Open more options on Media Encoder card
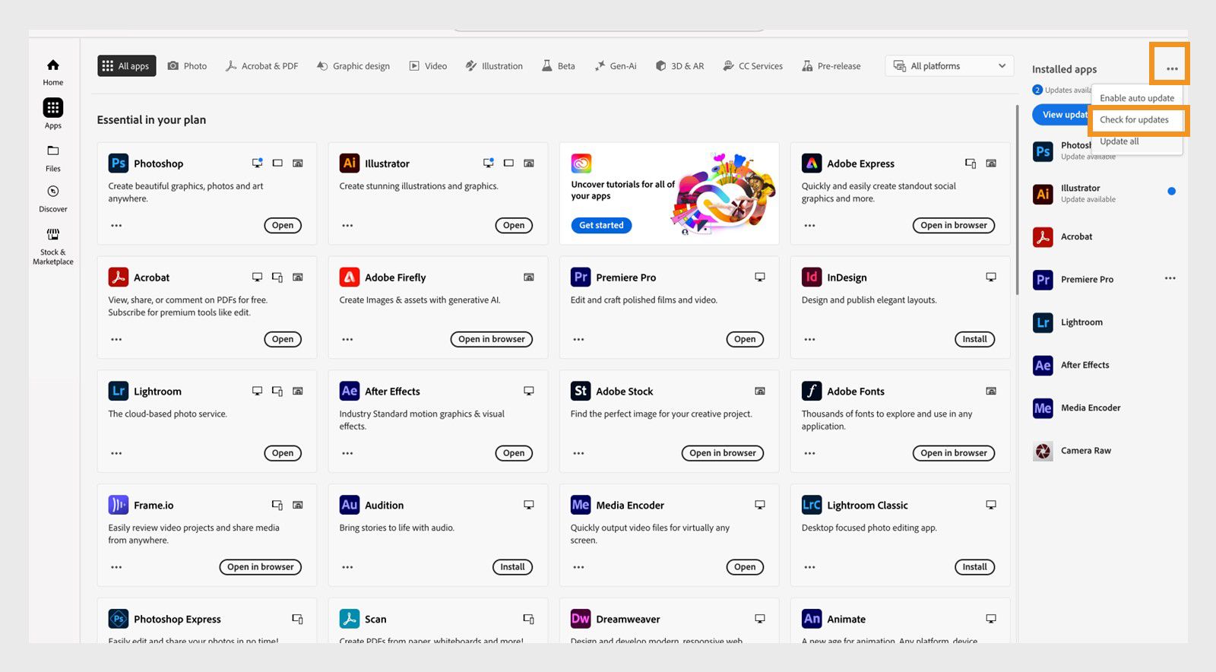 (578, 568)
